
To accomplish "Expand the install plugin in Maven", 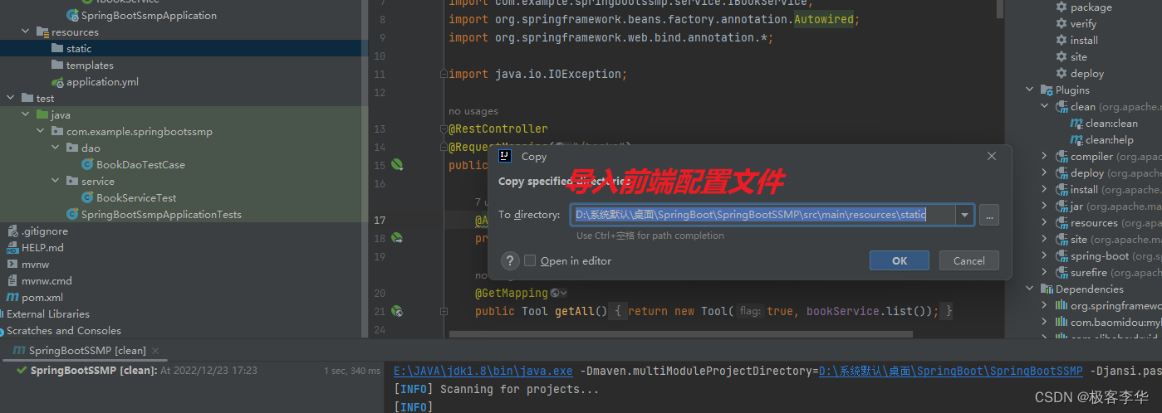I will coord(1045,189).
